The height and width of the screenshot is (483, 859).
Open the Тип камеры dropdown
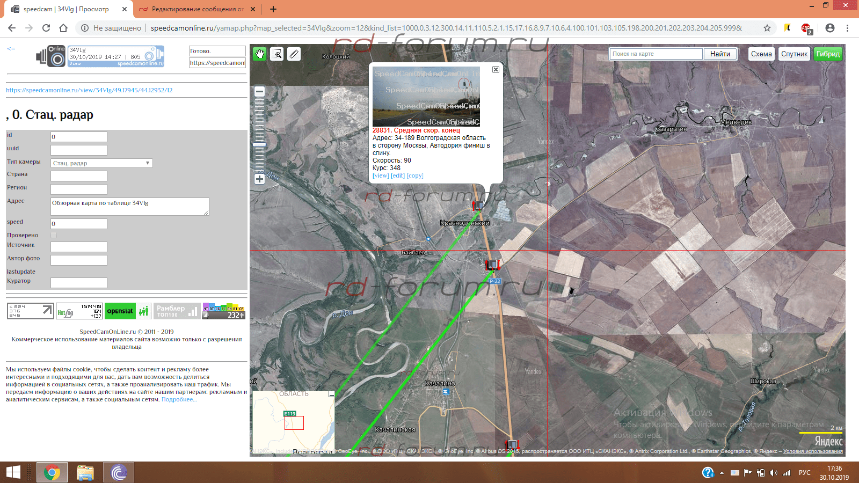(101, 163)
